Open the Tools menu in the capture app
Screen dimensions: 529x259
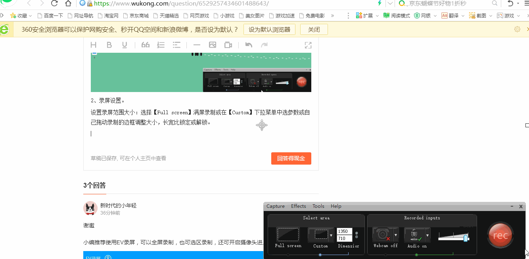tap(318, 206)
